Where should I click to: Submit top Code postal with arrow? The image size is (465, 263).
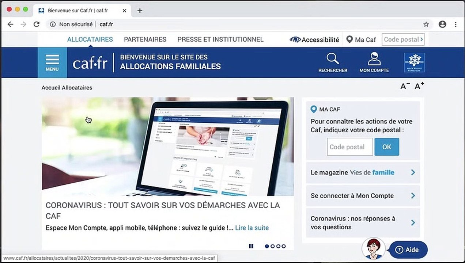click(421, 39)
